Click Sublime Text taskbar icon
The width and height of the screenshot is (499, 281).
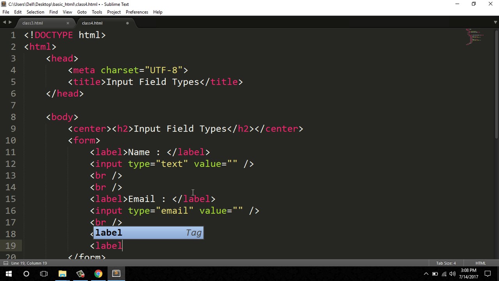coord(116,274)
